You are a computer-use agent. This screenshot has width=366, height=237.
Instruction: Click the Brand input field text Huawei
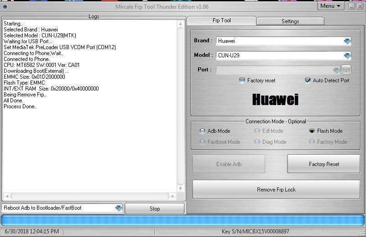[226, 41]
